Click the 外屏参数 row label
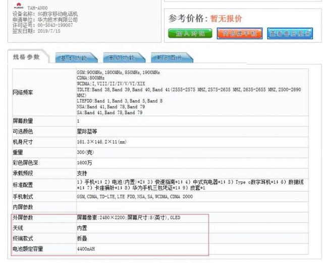The height and width of the screenshot is (263, 323). click(x=23, y=218)
